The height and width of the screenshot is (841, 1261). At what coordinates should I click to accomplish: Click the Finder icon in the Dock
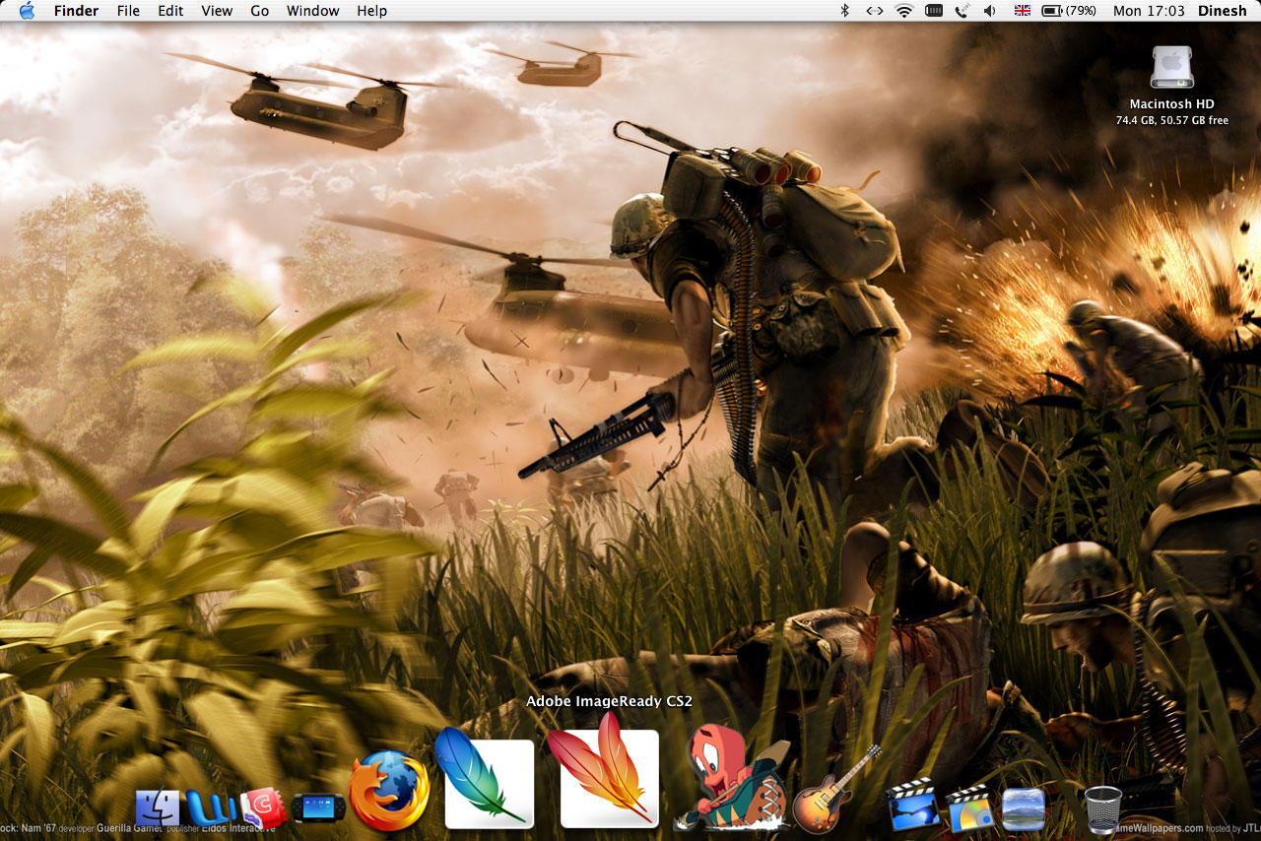tap(158, 808)
